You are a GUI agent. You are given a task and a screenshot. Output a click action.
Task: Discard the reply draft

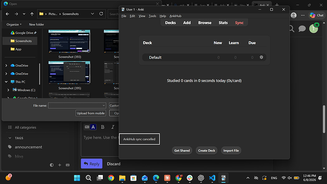[x=113, y=164]
